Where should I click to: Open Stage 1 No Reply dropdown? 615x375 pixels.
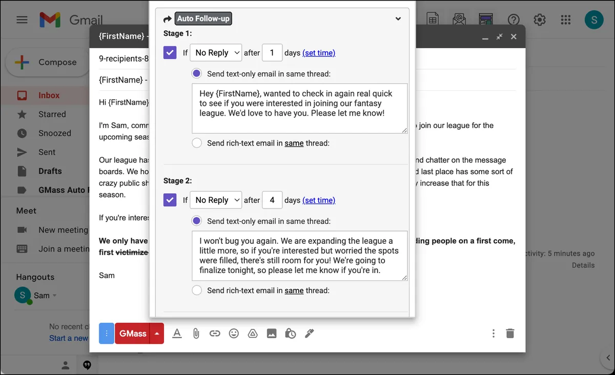pos(216,53)
